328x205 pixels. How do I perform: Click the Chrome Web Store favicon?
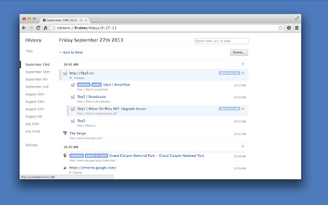(x=65, y=168)
